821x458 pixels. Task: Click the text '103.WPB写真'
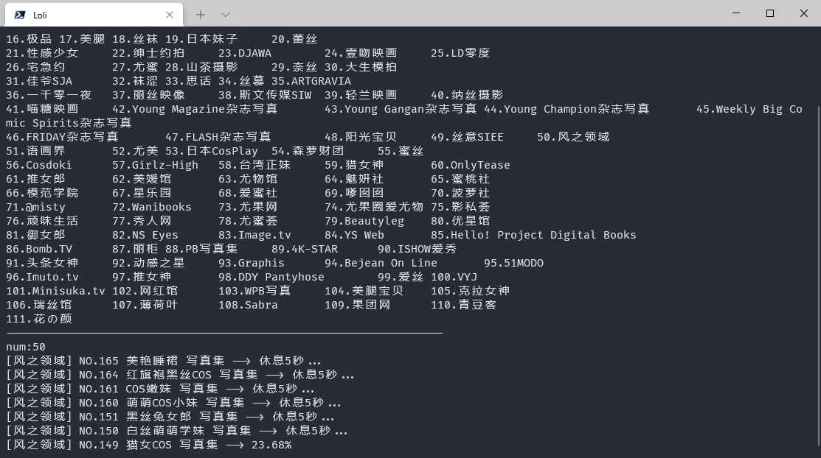[254, 291]
